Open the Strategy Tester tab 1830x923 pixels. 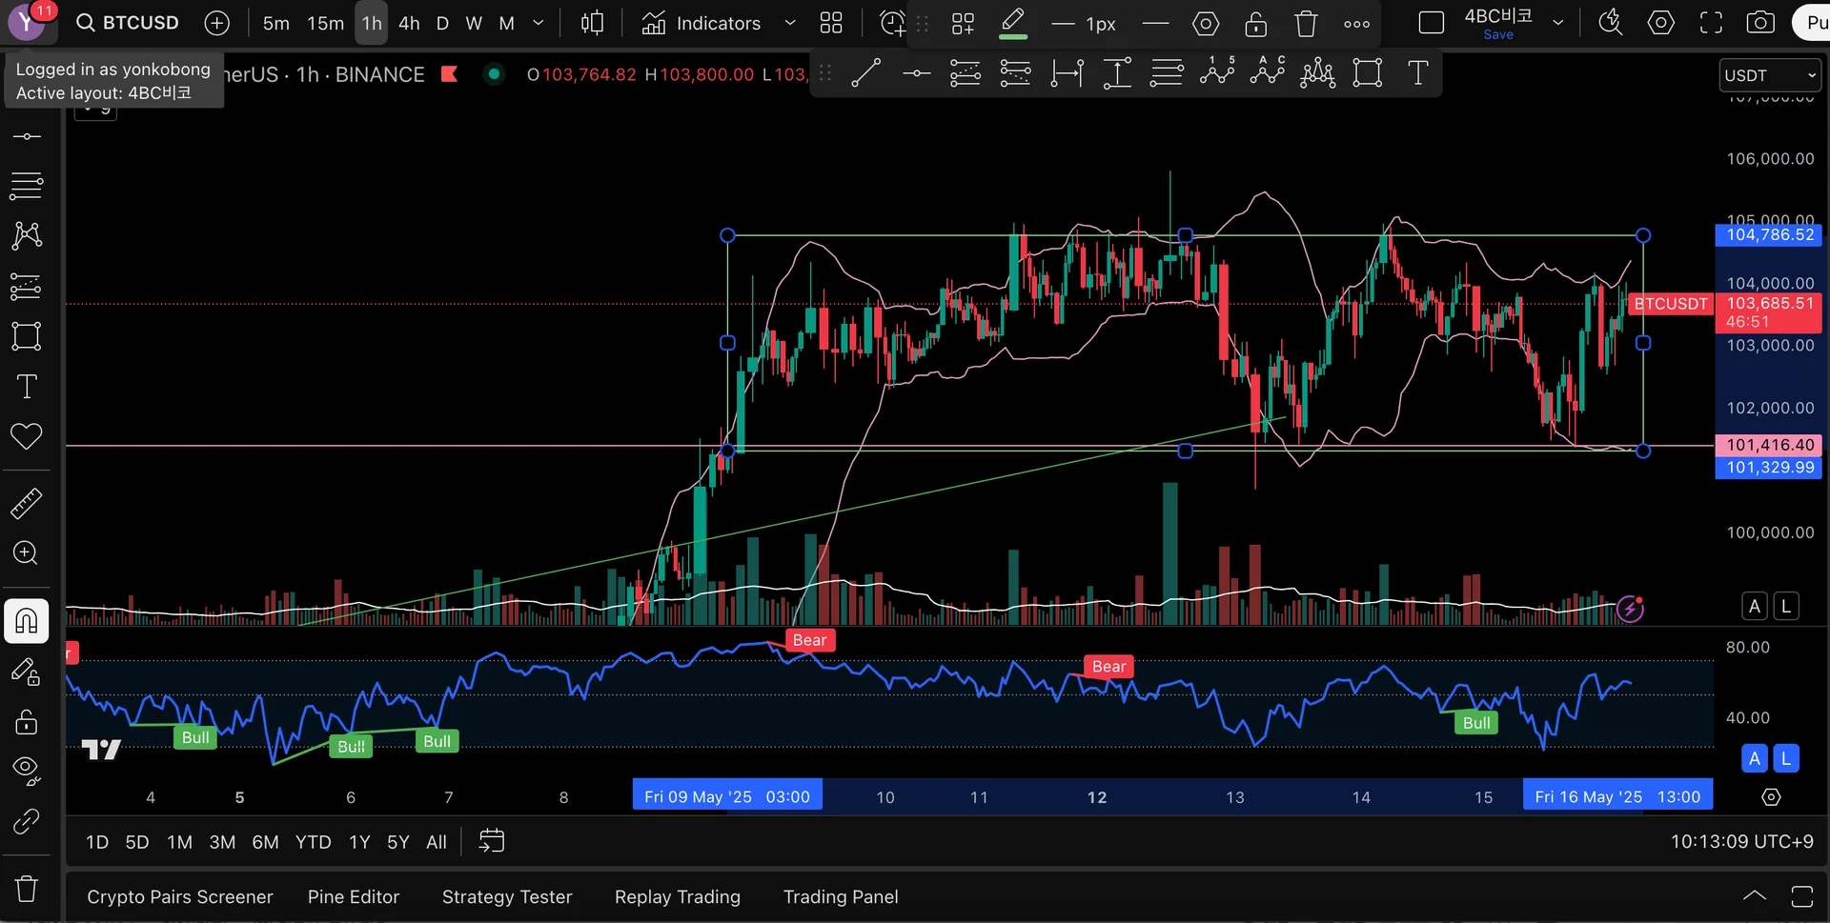point(507,896)
